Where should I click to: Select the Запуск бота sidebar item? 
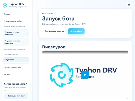point(16,60)
